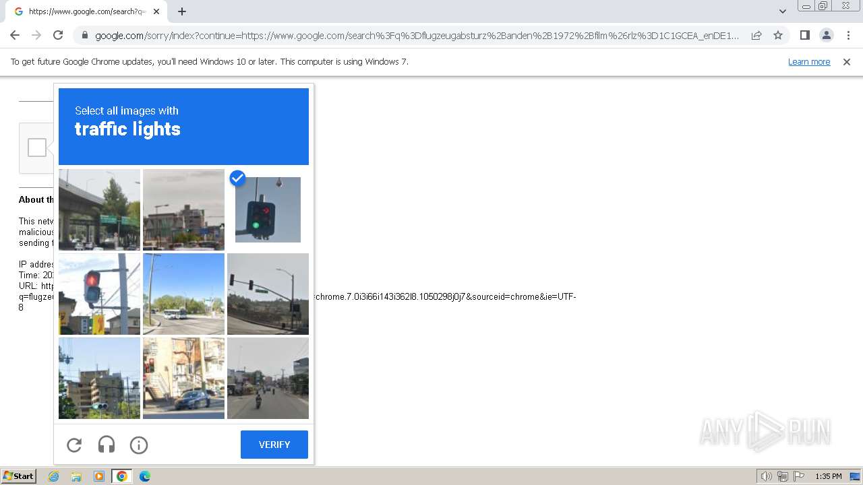Open network status tray icon
The image size is (863, 485).
click(x=783, y=476)
